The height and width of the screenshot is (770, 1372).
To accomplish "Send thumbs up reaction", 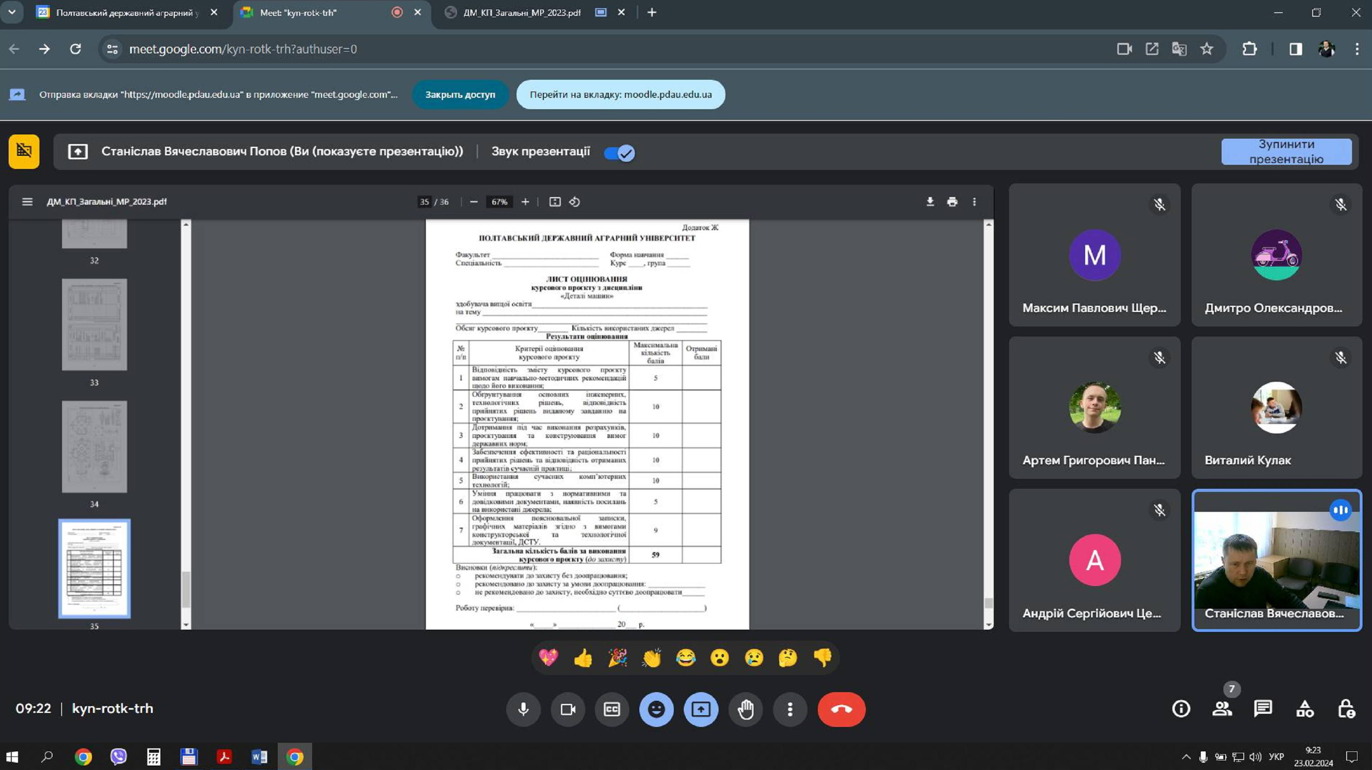I will point(583,658).
